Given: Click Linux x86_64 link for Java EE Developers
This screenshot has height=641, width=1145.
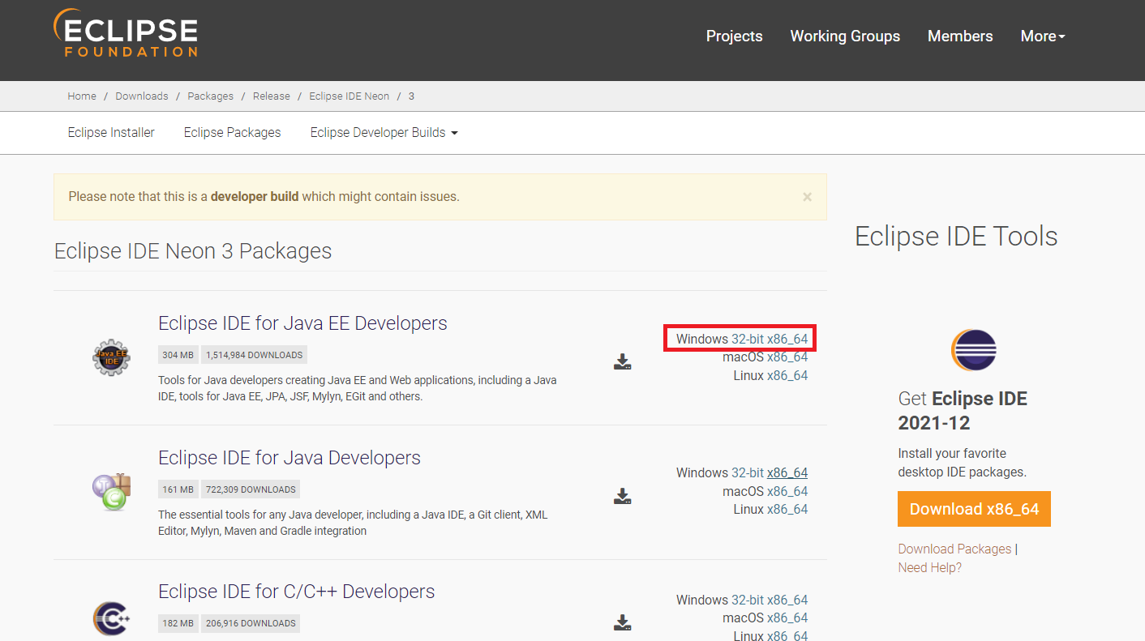Looking at the screenshot, I should point(787,375).
